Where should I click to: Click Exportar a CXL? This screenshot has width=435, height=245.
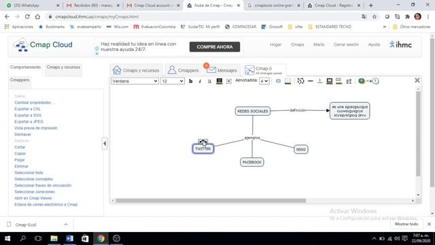[27, 109]
